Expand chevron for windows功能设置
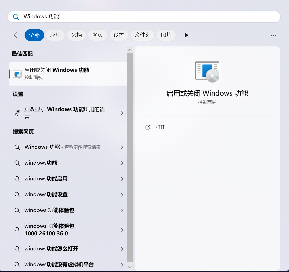 pyautogui.click(x=122, y=195)
